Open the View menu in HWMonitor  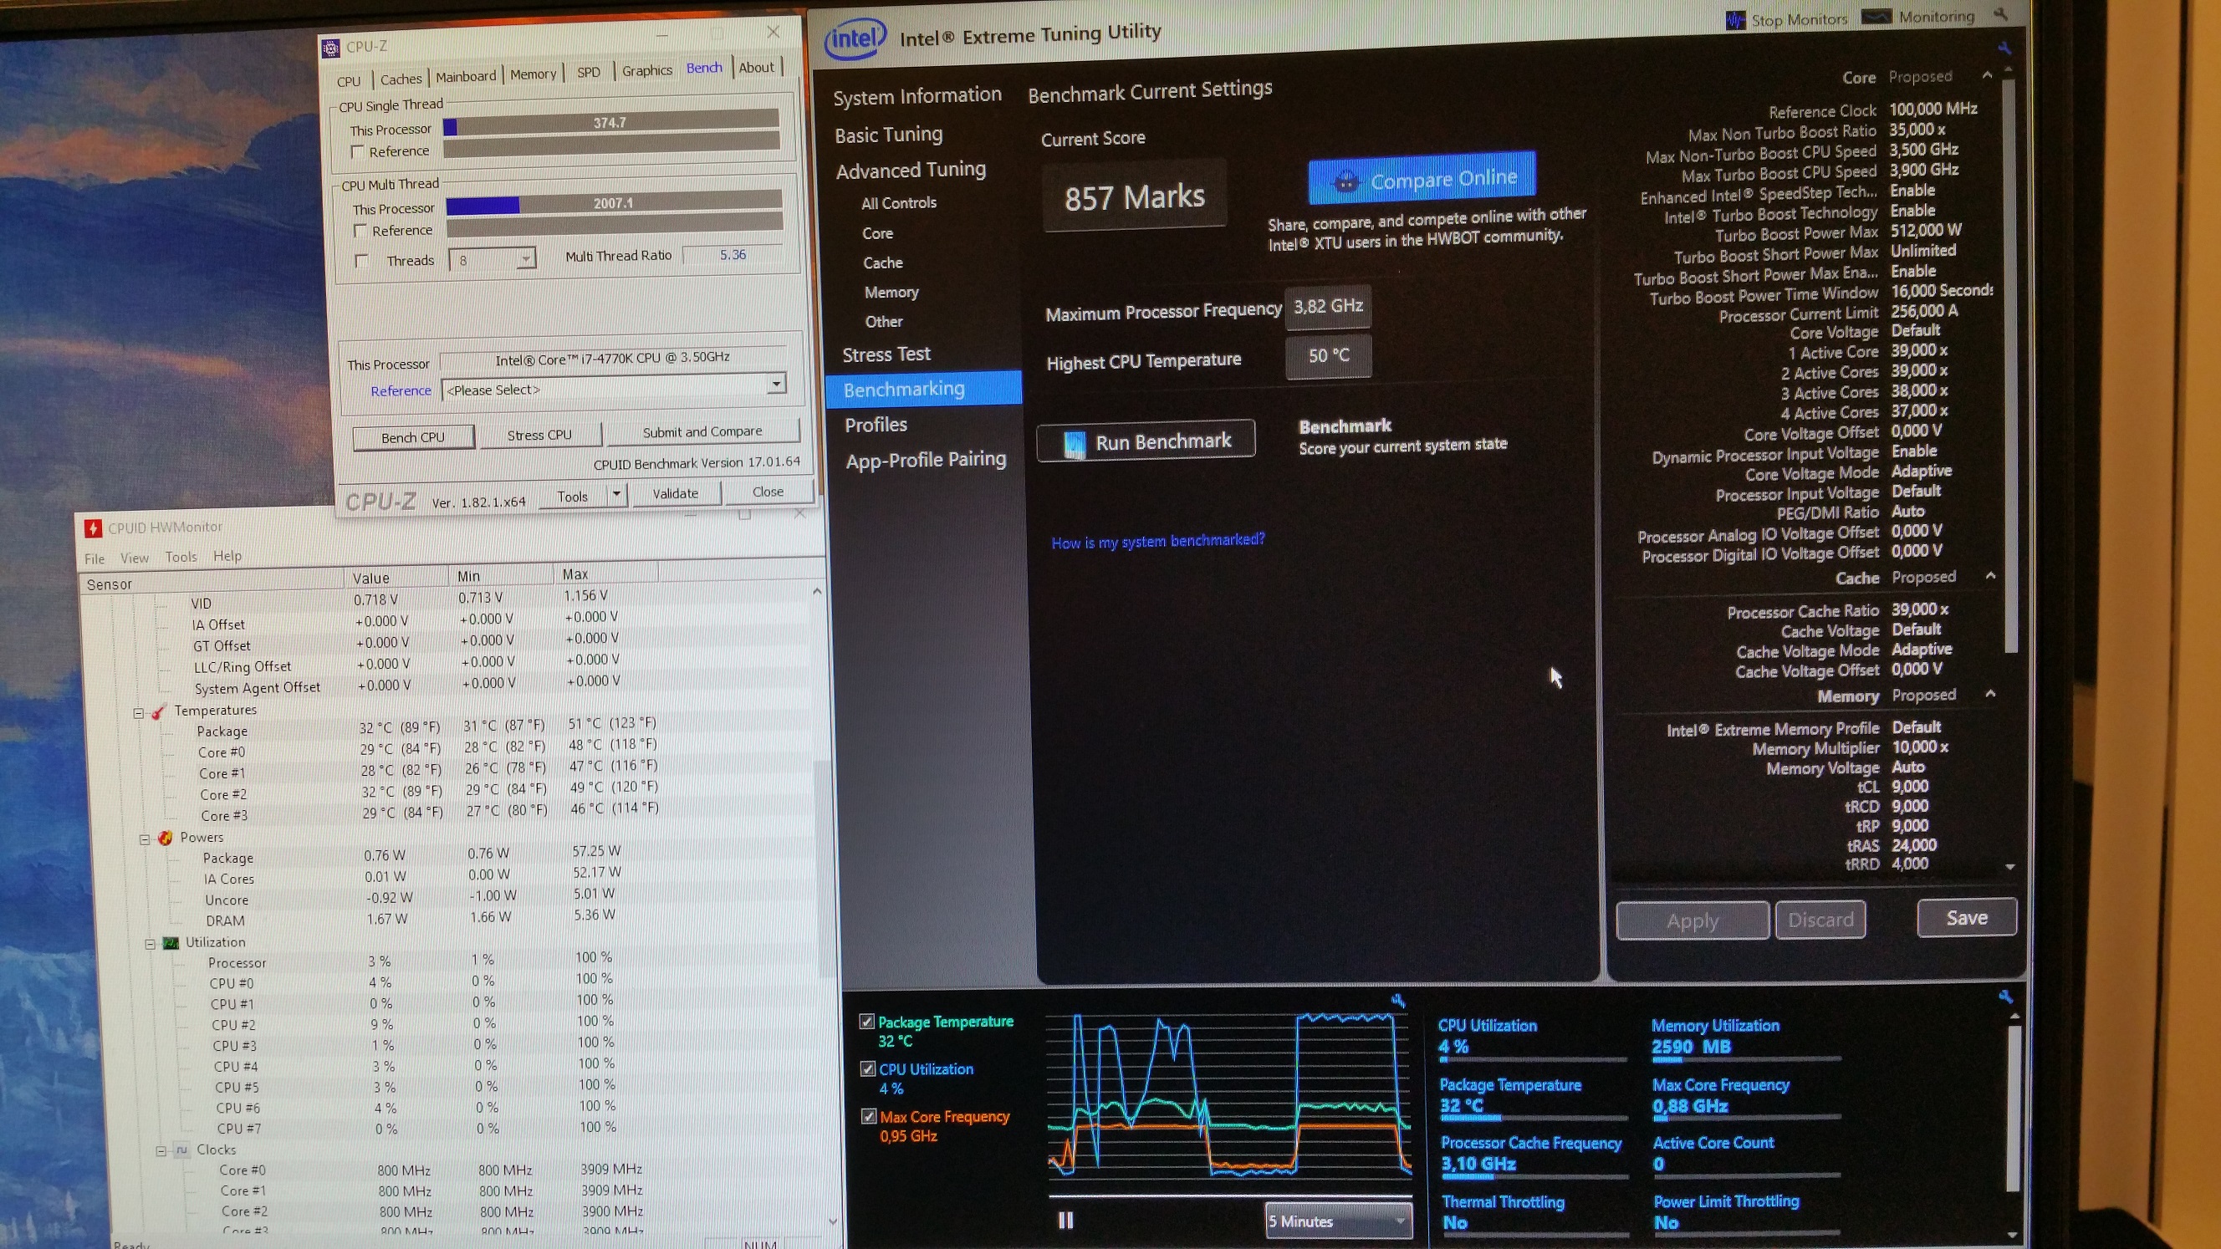click(x=135, y=558)
